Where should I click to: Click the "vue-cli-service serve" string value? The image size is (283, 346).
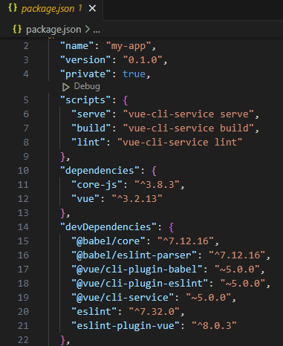pyautogui.click(x=189, y=114)
